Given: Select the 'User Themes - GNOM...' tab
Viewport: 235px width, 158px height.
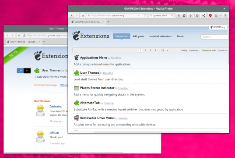Looking at the screenshot, I should point(24,42).
